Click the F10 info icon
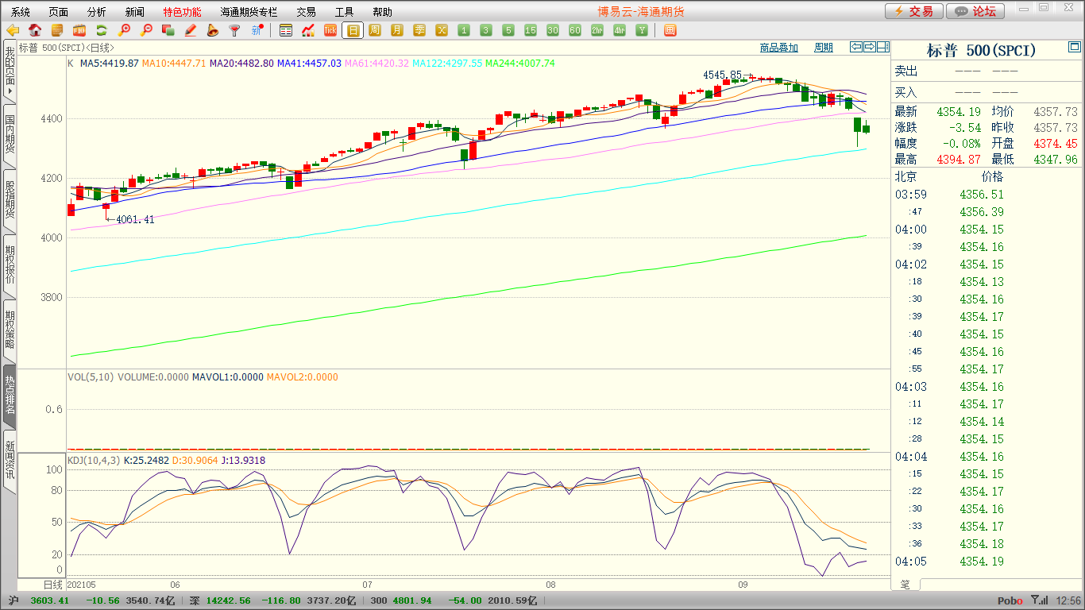Viewport: 1085px width, 610px height. tap(79, 30)
